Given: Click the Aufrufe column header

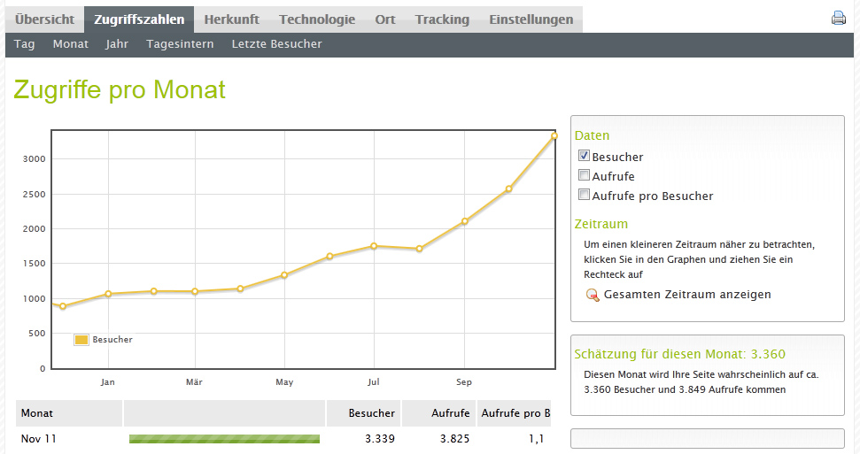Looking at the screenshot, I should point(438,413).
